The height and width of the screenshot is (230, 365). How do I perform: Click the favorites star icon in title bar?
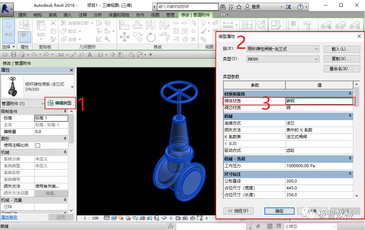(x=239, y=7)
